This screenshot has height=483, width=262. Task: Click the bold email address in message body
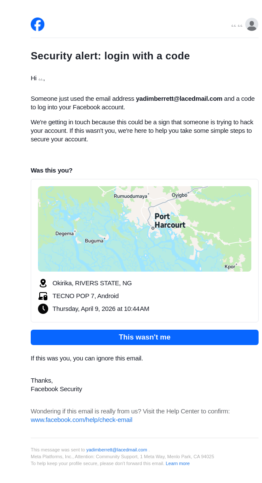point(179,99)
